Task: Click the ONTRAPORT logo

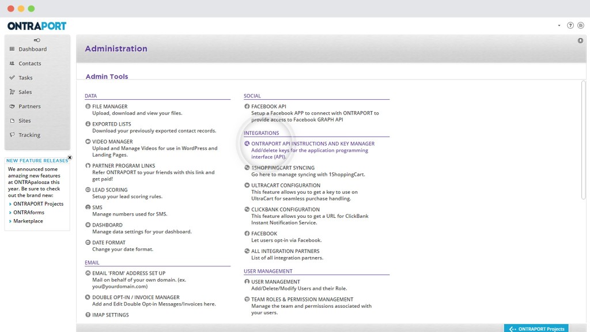Action: click(36, 25)
